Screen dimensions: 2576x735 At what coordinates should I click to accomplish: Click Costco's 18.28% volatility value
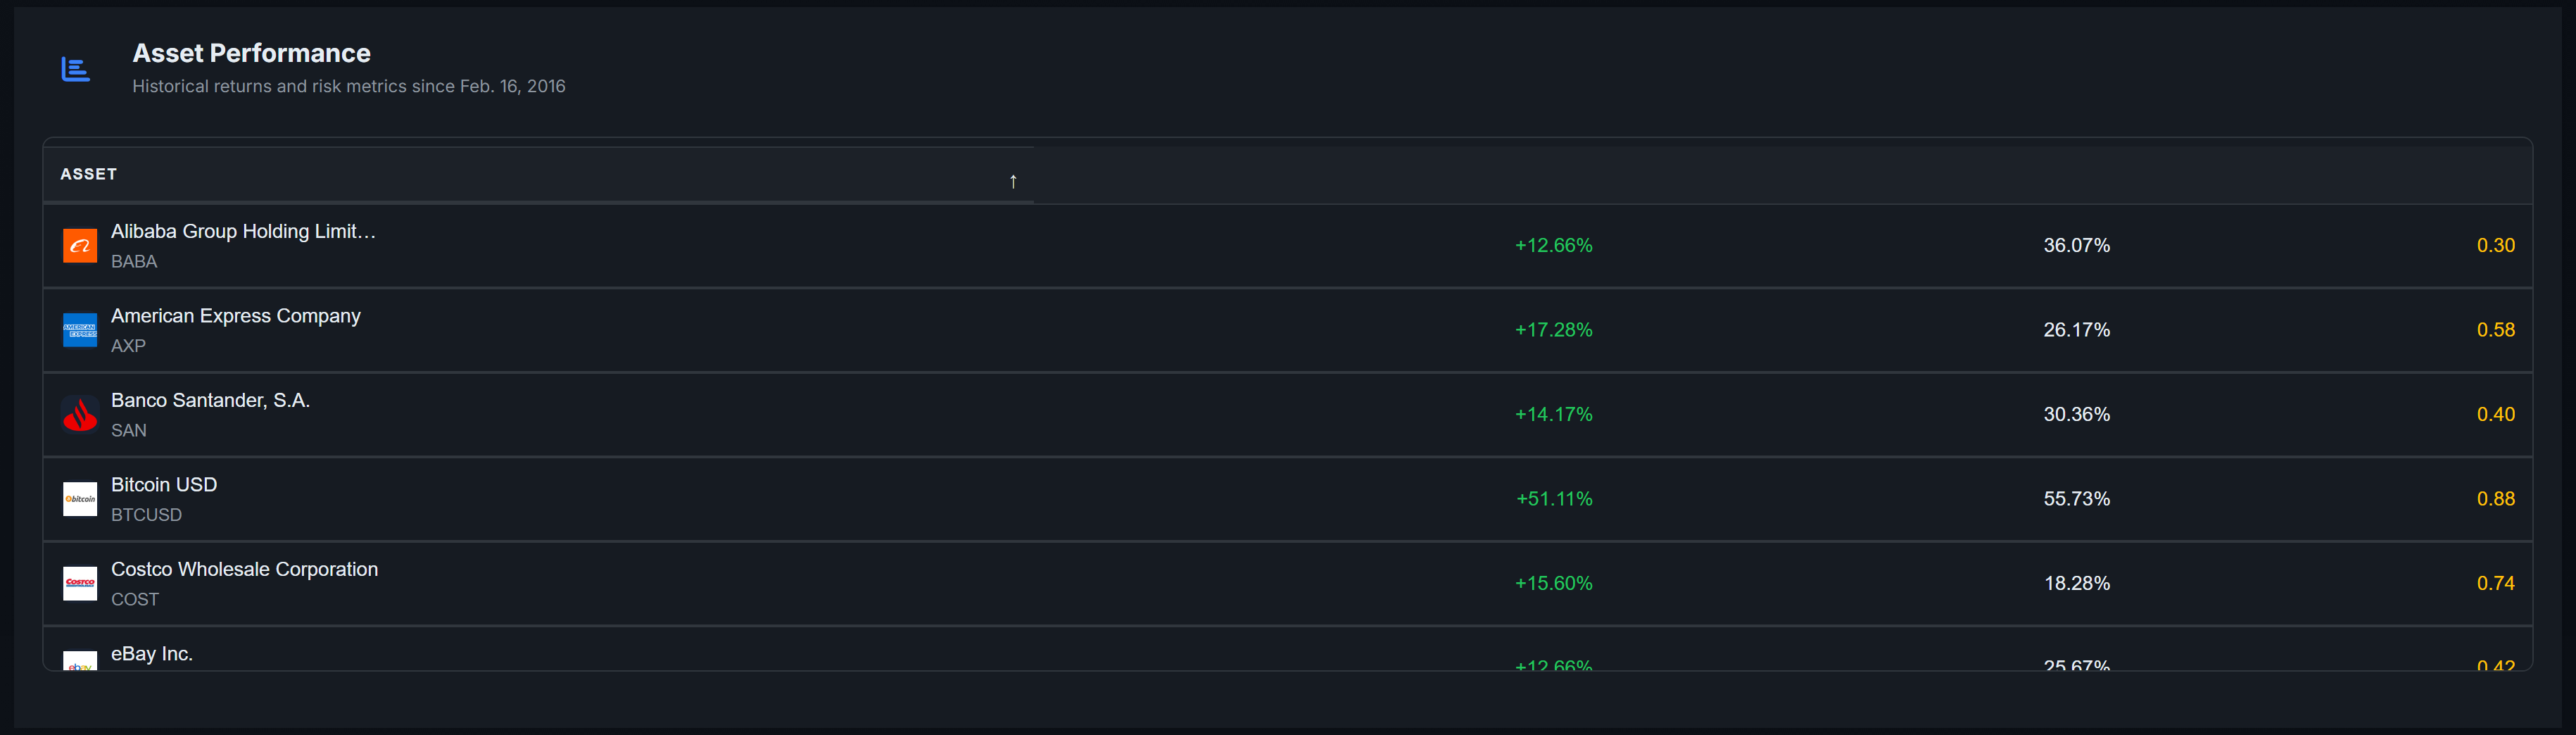(x=2076, y=583)
